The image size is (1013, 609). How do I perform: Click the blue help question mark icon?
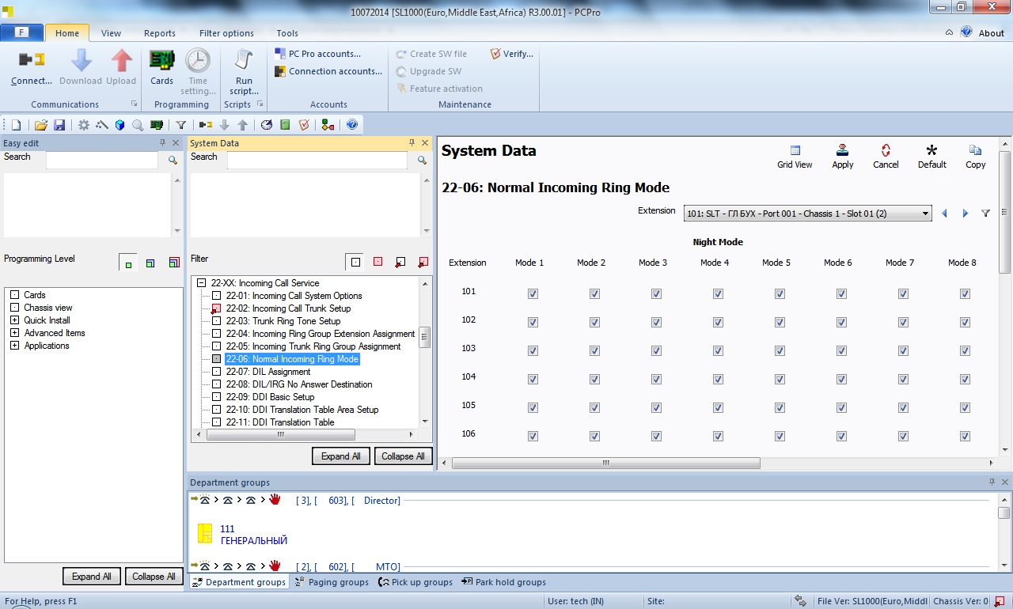(352, 125)
